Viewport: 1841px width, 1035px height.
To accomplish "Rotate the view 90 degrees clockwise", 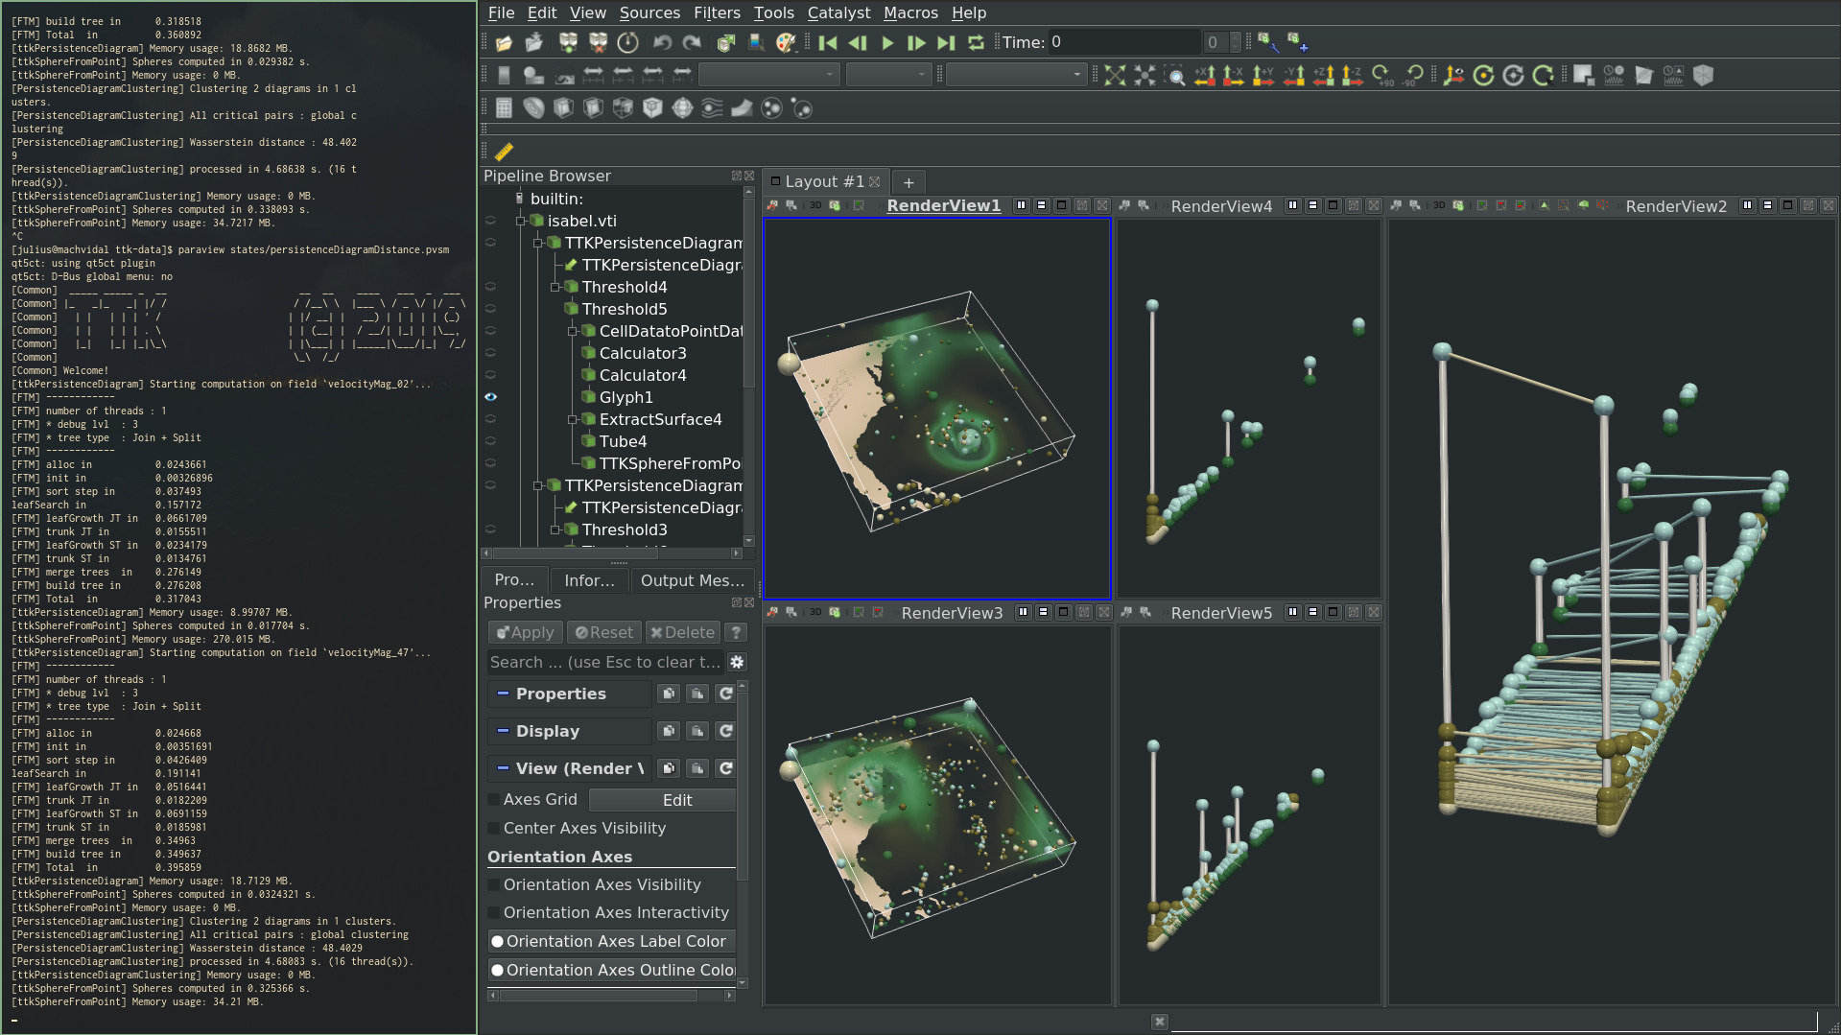I will (1381, 76).
